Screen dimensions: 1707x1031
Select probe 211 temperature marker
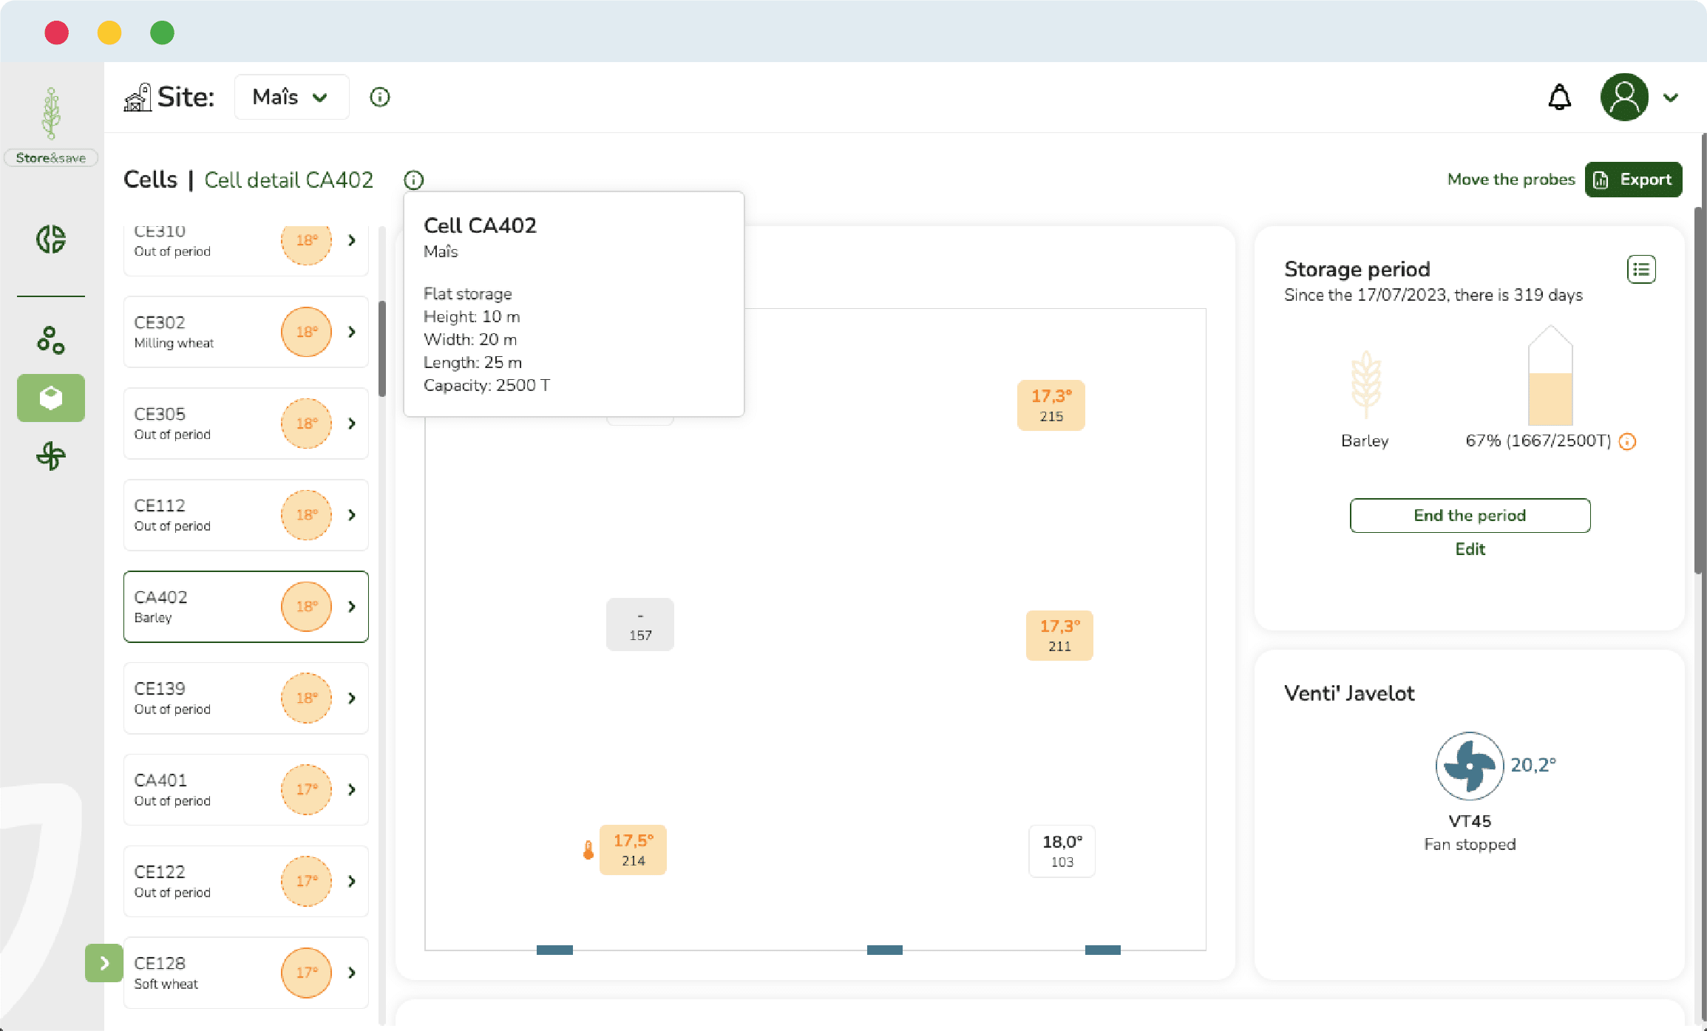pyautogui.click(x=1059, y=635)
